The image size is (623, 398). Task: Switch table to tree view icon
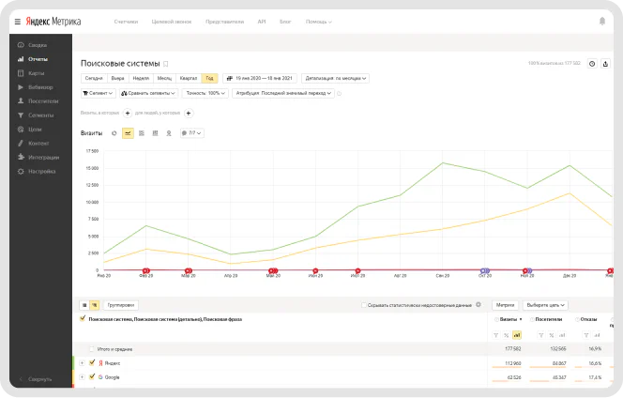click(94, 305)
